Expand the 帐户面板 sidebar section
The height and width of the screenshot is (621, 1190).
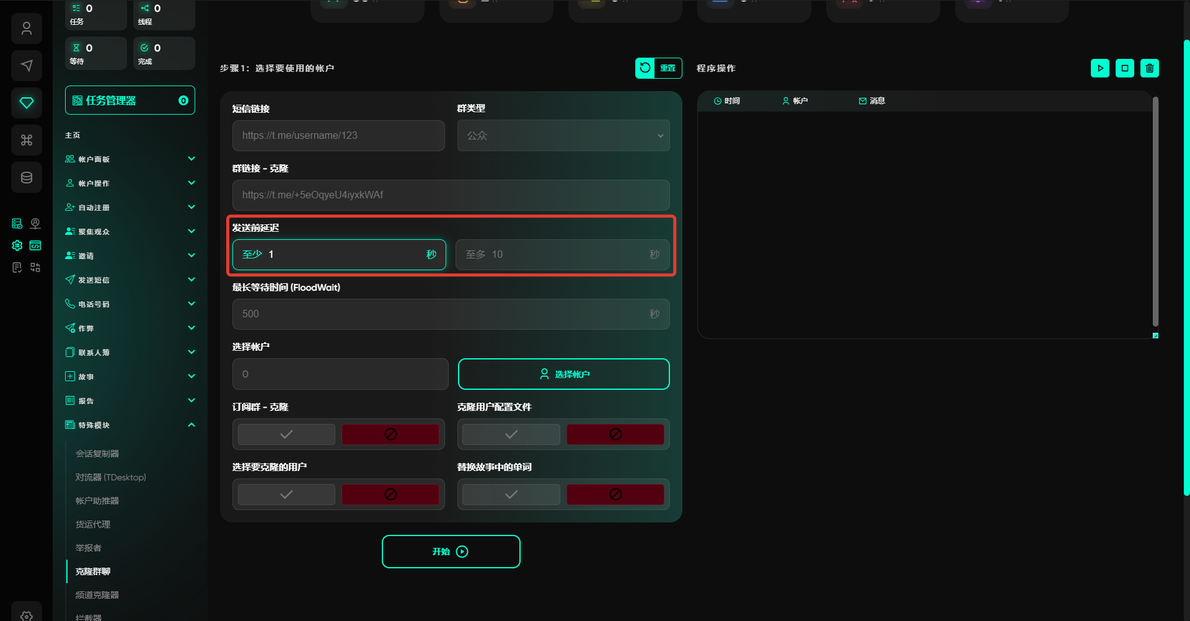(x=130, y=159)
